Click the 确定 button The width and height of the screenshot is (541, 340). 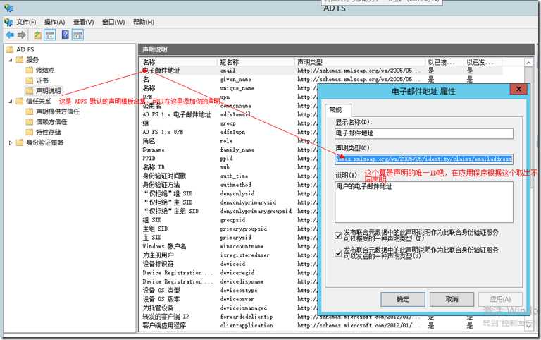tap(403, 299)
